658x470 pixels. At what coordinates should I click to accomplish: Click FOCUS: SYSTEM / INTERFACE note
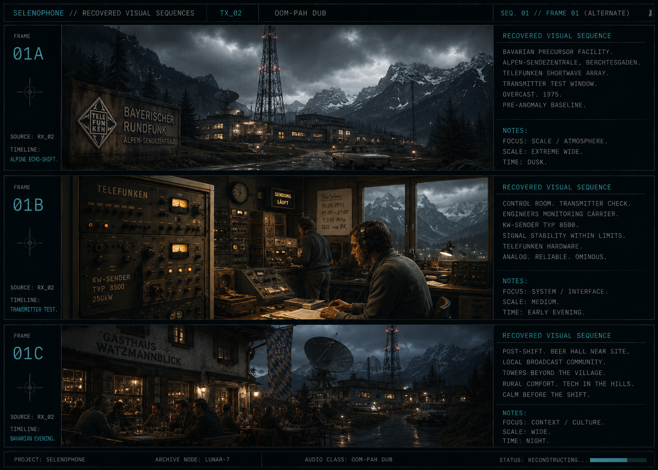[x=555, y=291]
